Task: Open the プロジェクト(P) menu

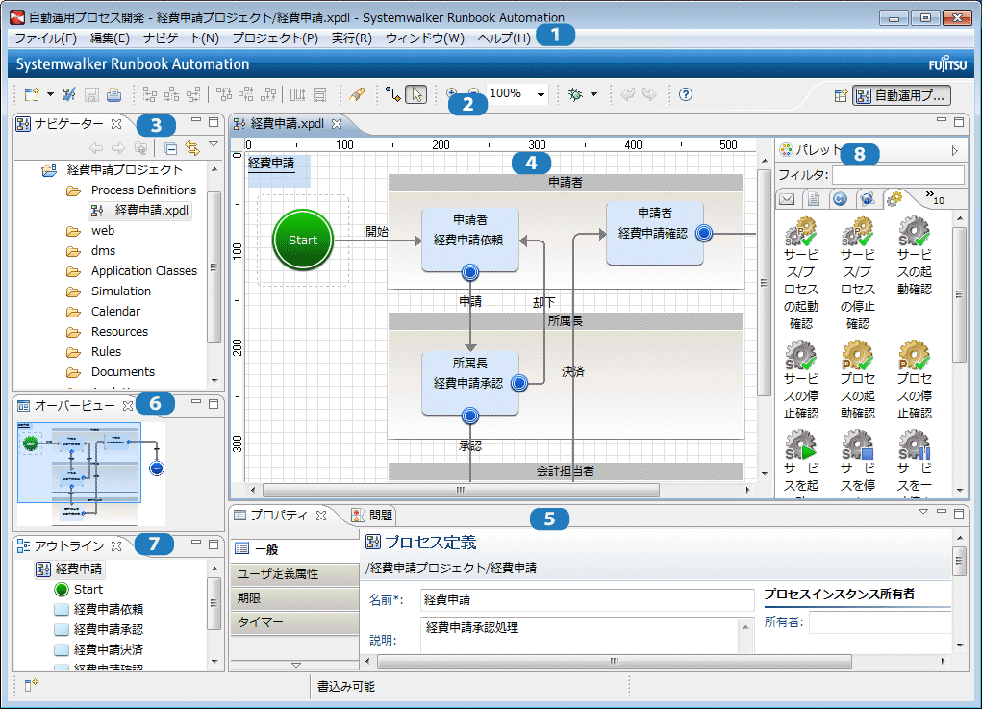Action: click(x=275, y=38)
